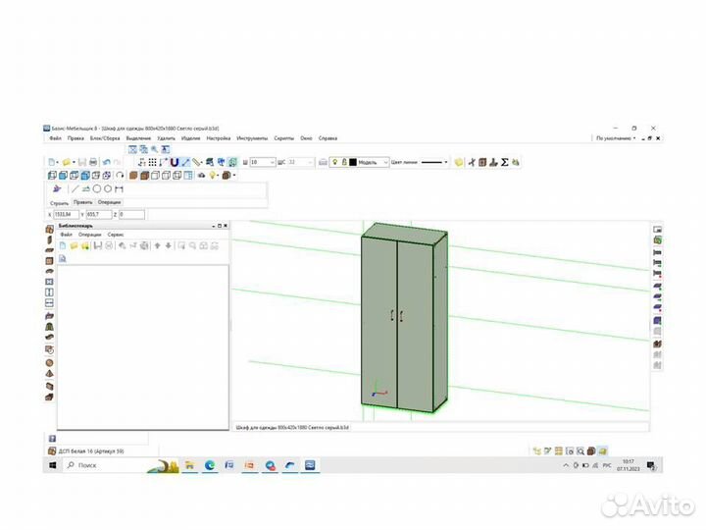Screen dimensions: 706x530
Task: Click the printer icon in the toolbar
Action: coord(93,162)
